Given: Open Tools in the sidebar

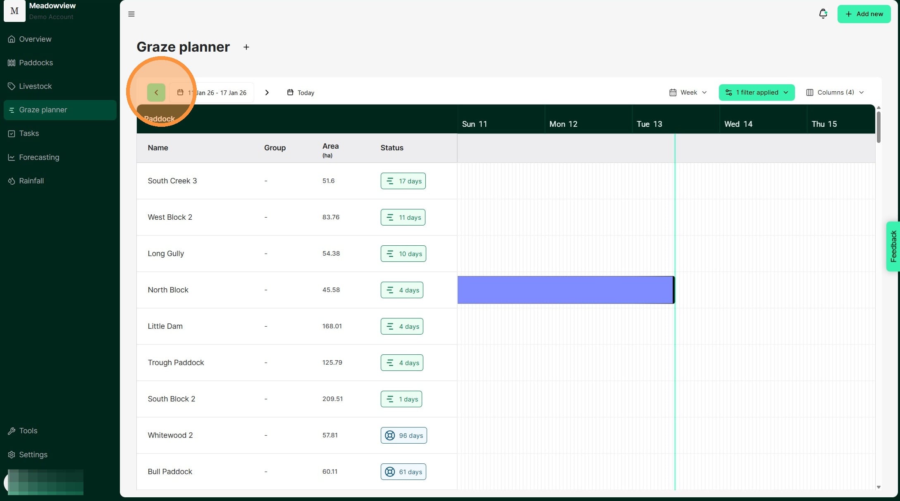Looking at the screenshot, I should tap(28, 431).
